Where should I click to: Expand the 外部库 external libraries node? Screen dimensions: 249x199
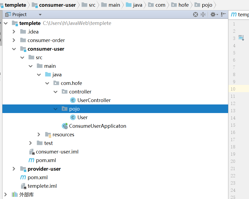point(6,194)
